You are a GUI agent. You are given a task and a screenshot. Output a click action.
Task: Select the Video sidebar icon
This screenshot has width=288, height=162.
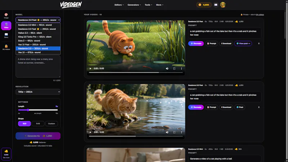(x=6, y=26)
